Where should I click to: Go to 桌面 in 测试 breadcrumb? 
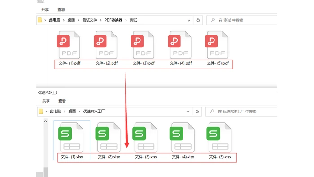point(71,20)
